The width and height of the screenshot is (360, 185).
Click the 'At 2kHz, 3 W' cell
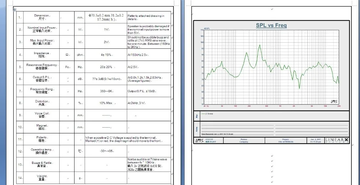click(x=149, y=103)
